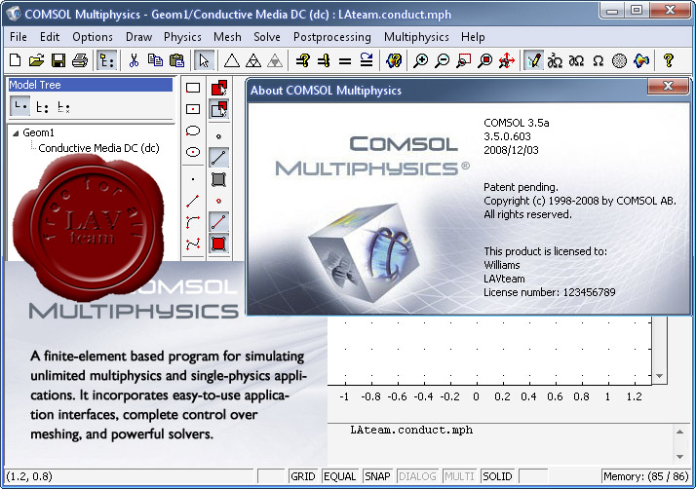Open the Draw menu

[139, 37]
